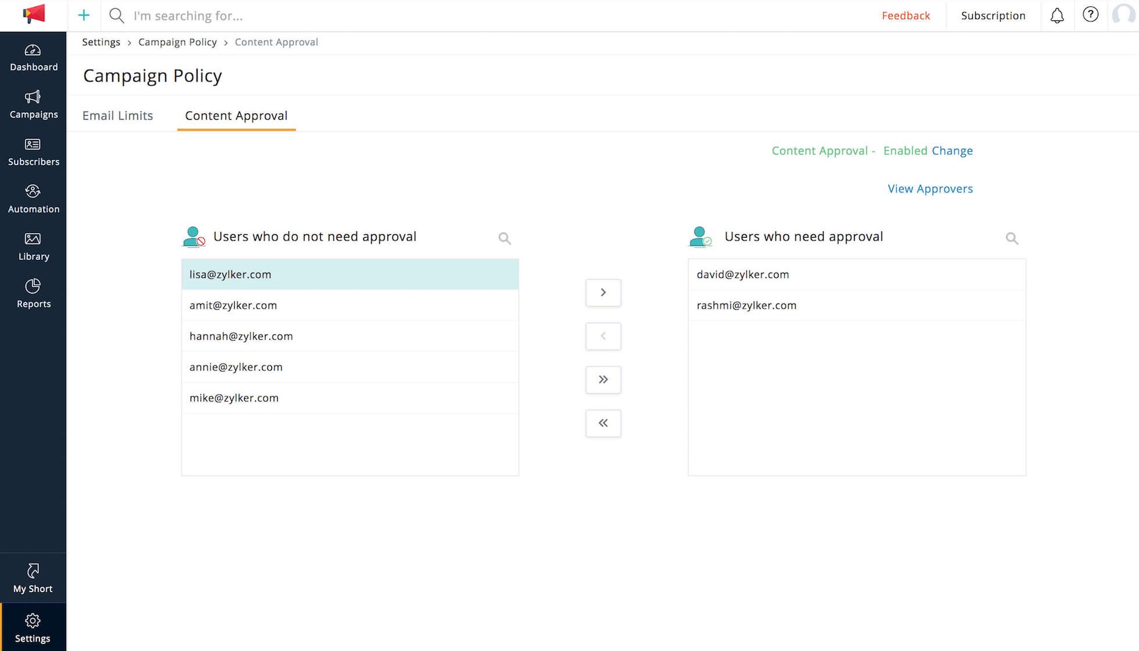The image size is (1139, 651).
Task: Click the Change link for Content Approval
Action: (x=952, y=151)
